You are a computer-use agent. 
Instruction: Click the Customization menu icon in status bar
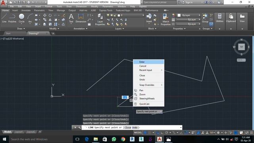(x=251, y=133)
